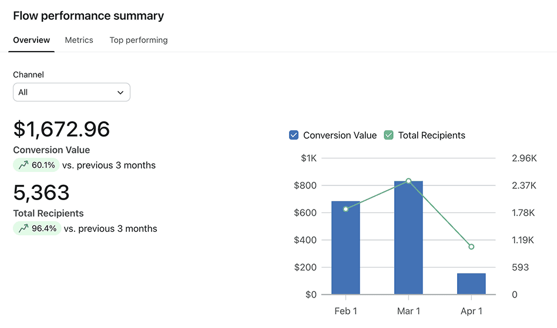Viewport: 557px width, 328px height.
Task: Click the $1,672.96 conversion value figure
Action: pyautogui.click(x=62, y=129)
